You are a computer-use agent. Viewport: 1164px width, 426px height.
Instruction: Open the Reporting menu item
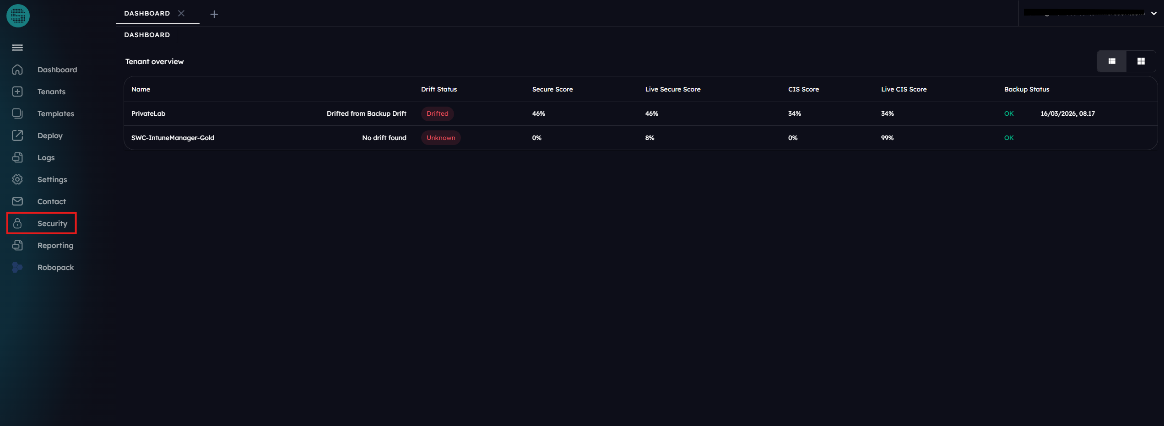pos(55,245)
